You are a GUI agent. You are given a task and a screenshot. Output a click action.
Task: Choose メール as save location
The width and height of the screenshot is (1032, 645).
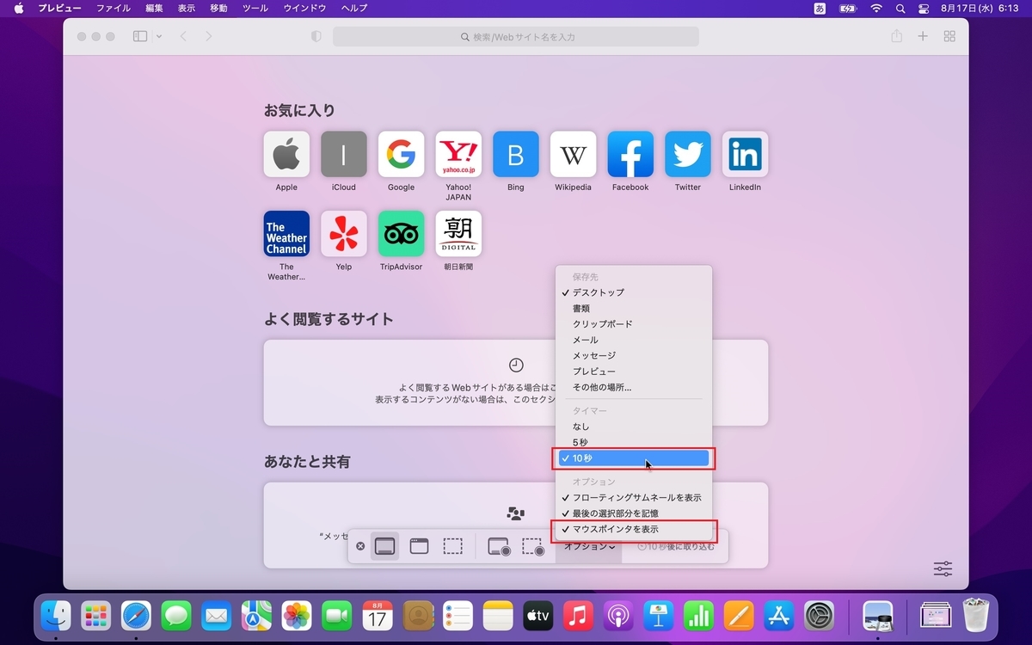tap(634, 340)
